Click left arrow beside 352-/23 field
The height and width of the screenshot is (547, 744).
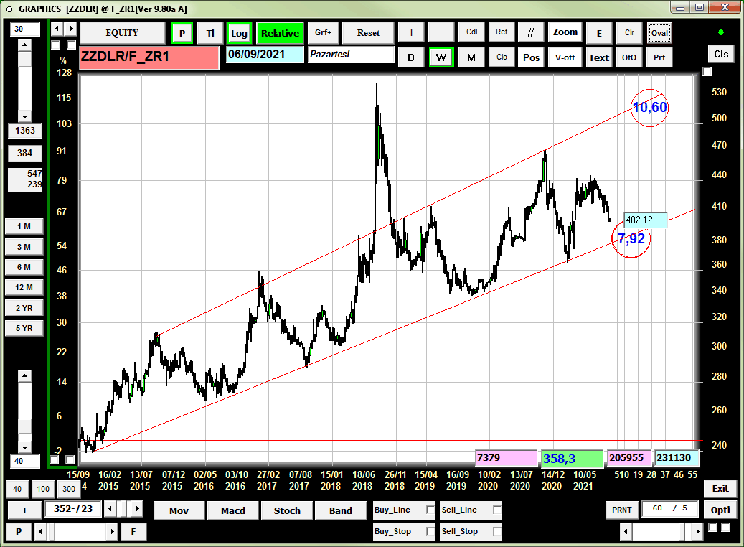coord(110,509)
